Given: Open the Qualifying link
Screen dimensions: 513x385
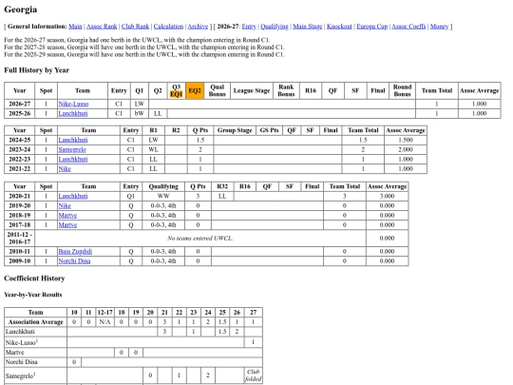Looking at the screenshot, I should click(275, 27).
